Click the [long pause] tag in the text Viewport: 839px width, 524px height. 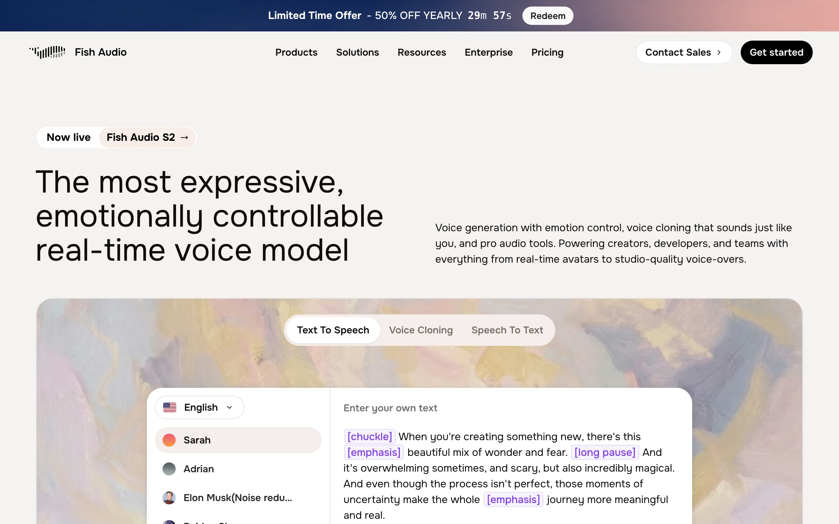(604, 452)
